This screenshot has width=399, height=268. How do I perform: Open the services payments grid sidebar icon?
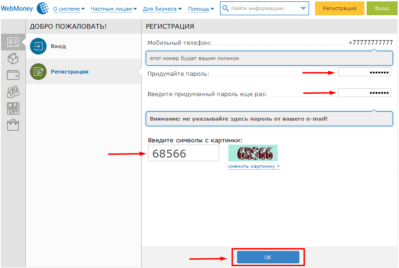13,109
